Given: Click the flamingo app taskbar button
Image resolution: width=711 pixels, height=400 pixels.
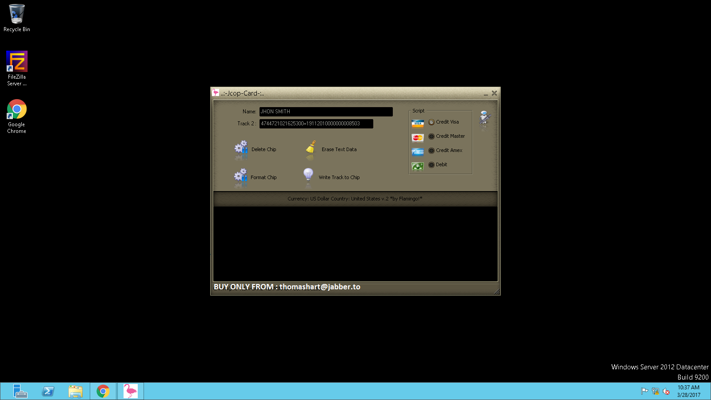Looking at the screenshot, I should click(131, 391).
